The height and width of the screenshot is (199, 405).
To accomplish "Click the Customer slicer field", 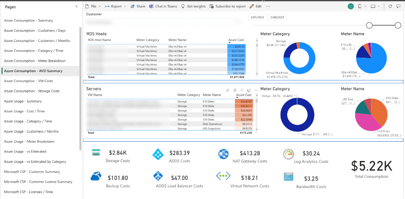I will [163, 23].
